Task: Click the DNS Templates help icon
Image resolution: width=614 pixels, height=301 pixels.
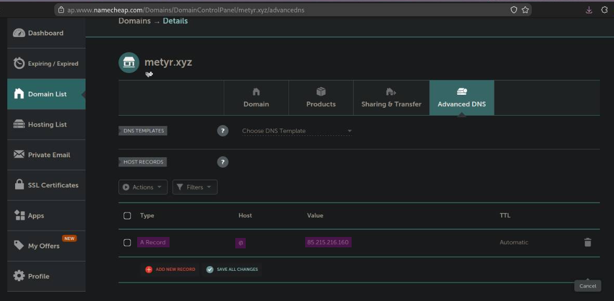Action: coord(223,131)
